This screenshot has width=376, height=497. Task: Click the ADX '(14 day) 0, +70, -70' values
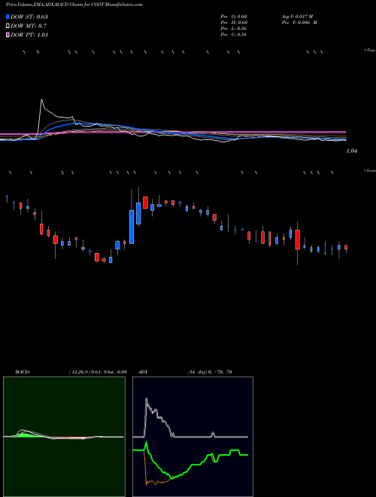(x=210, y=372)
